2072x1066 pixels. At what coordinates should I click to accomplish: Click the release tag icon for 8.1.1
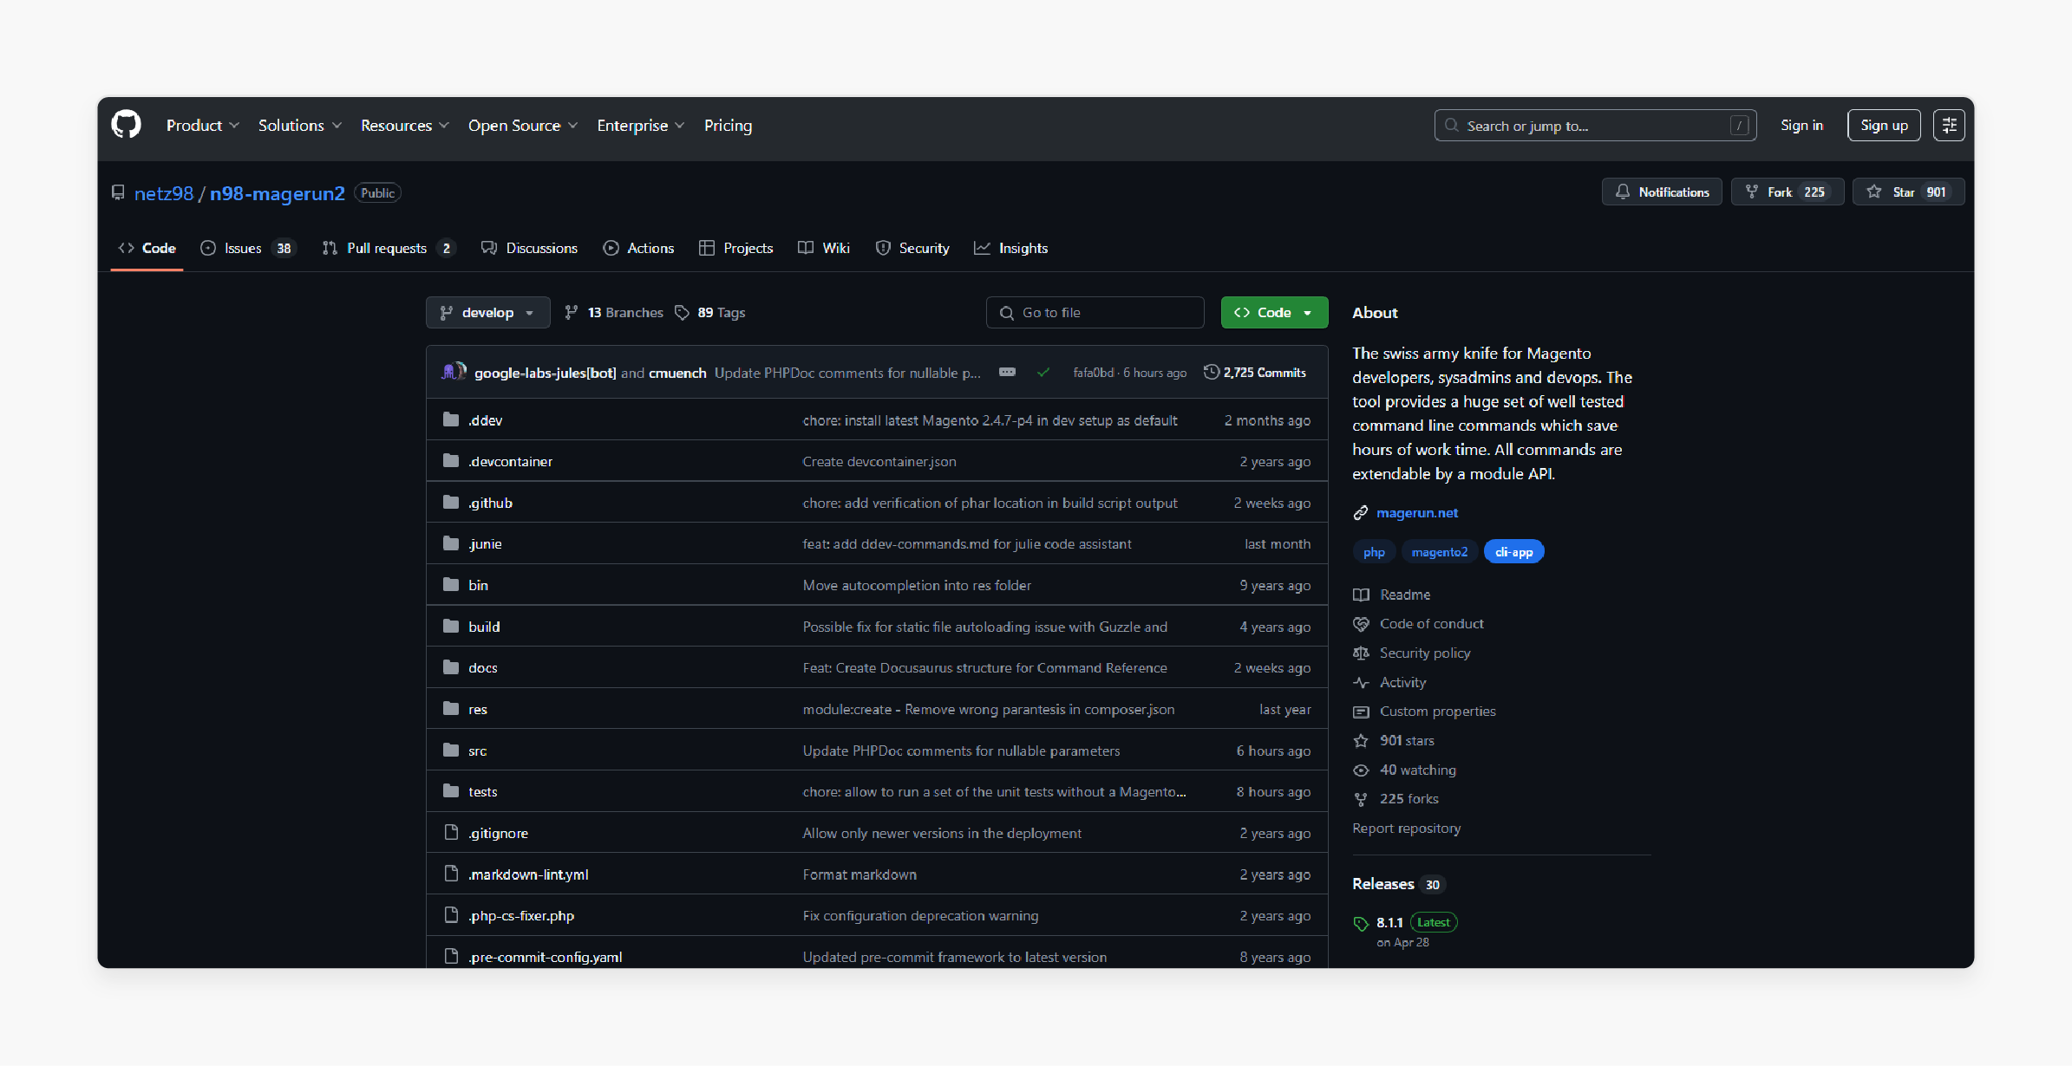pyautogui.click(x=1361, y=923)
